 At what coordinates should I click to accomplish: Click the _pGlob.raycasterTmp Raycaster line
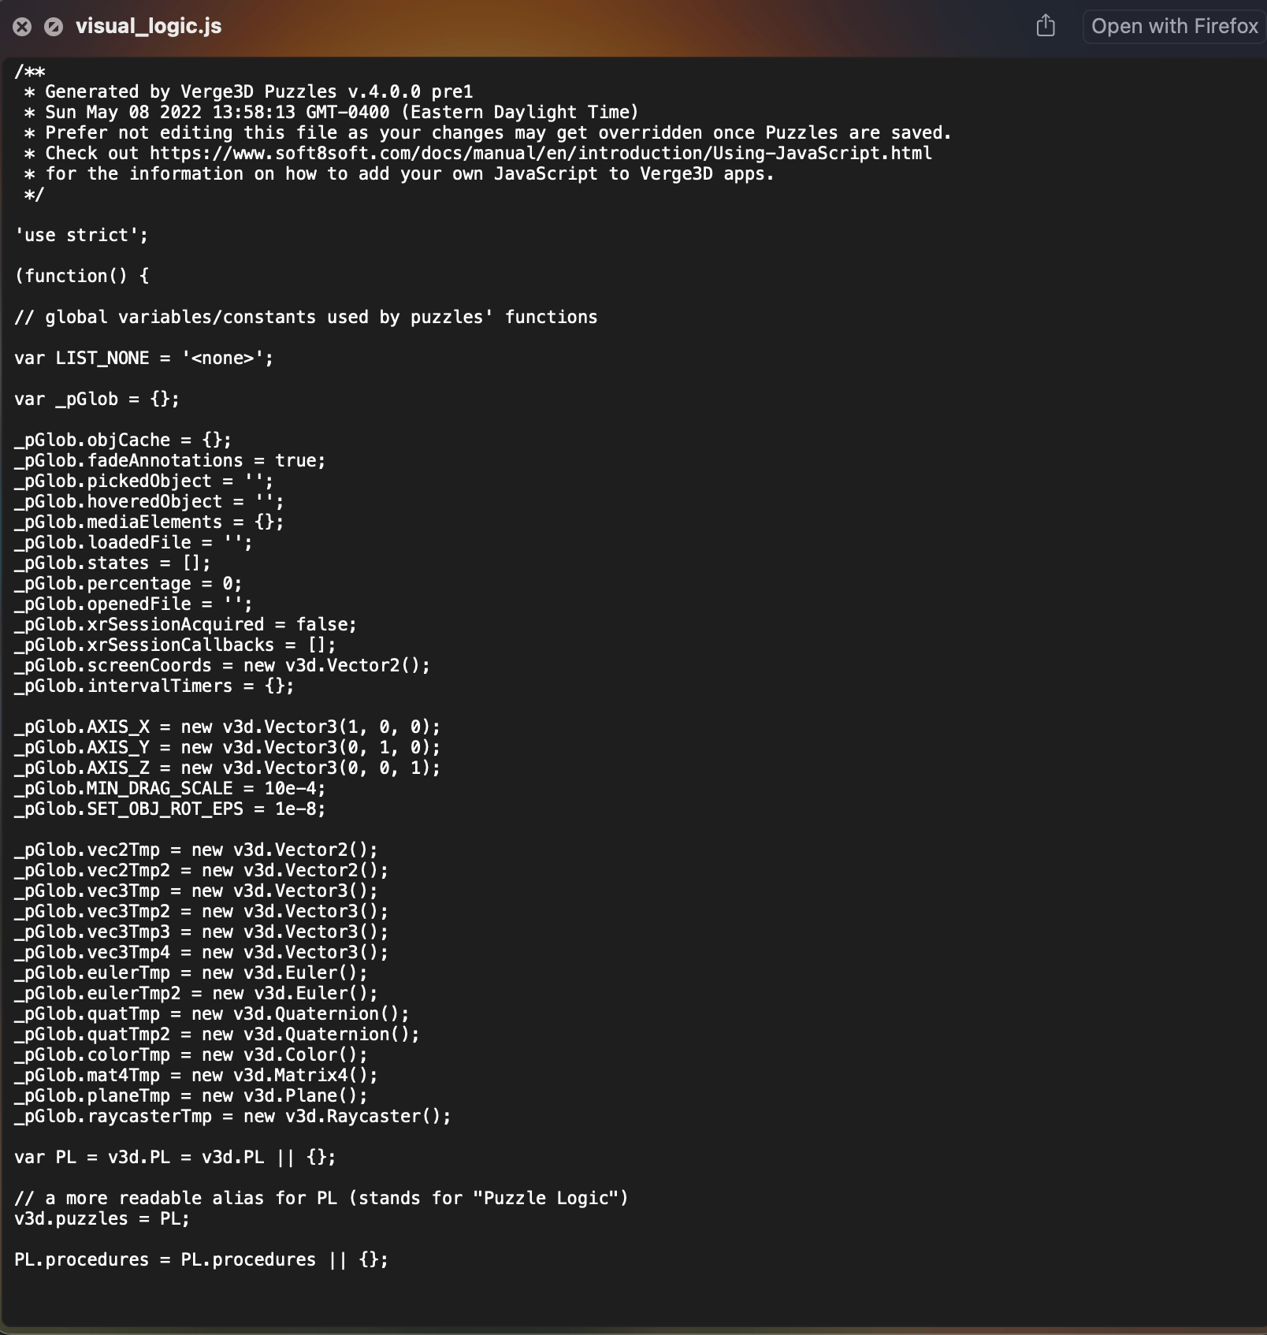click(x=232, y=1116)
